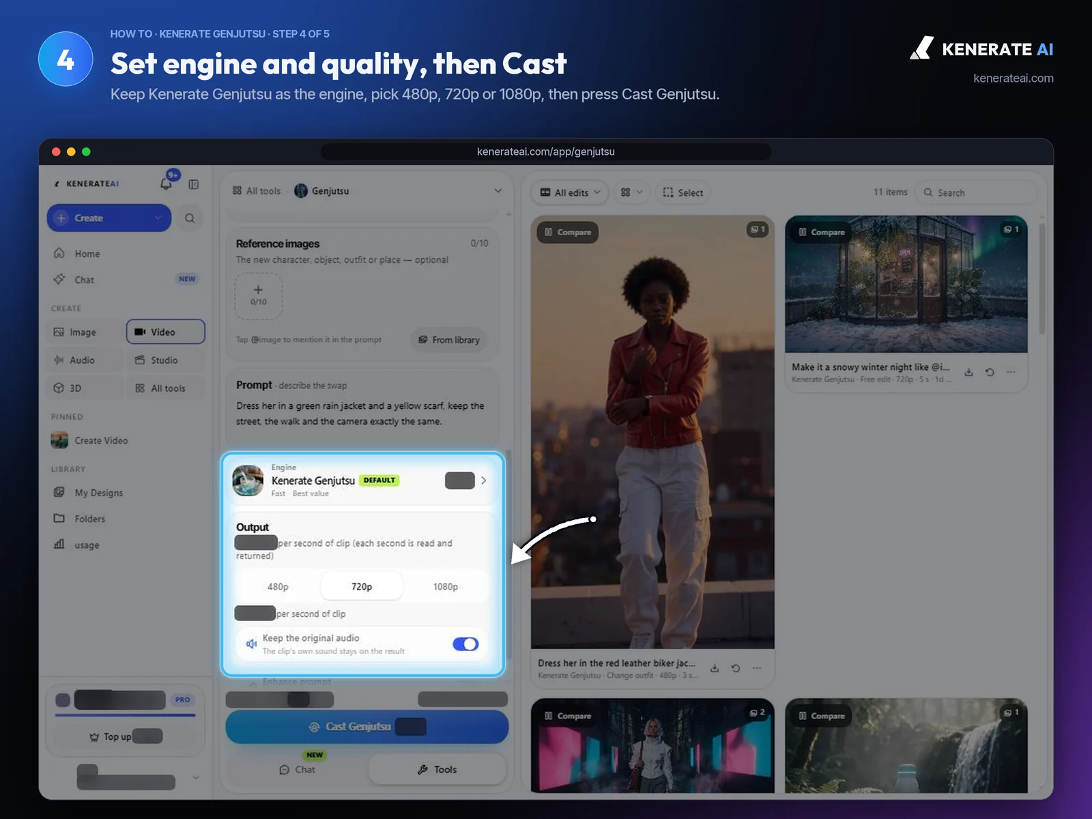The image size is (1092, 819).
Task: Open the Audio creation tool
Action: [x=86, y=360]
